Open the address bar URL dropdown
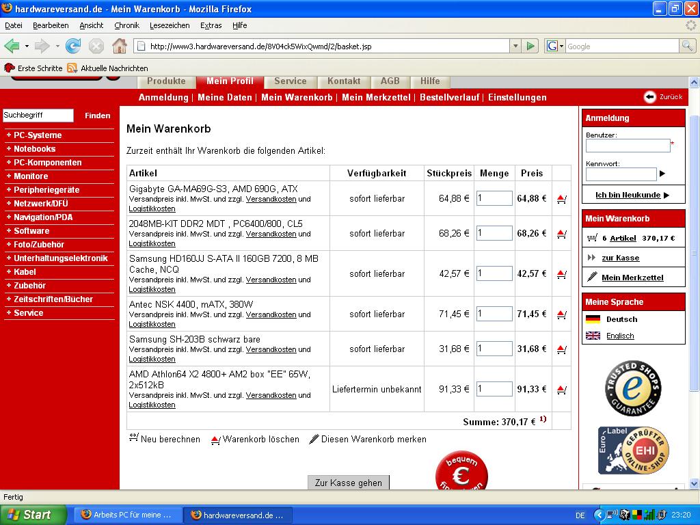The image size is (700, 525). [x=515, y=46]
